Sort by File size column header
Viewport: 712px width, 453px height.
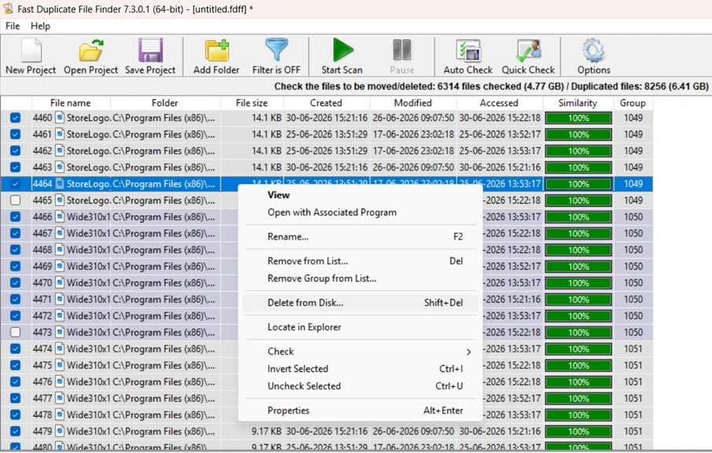tap(252, 103)
